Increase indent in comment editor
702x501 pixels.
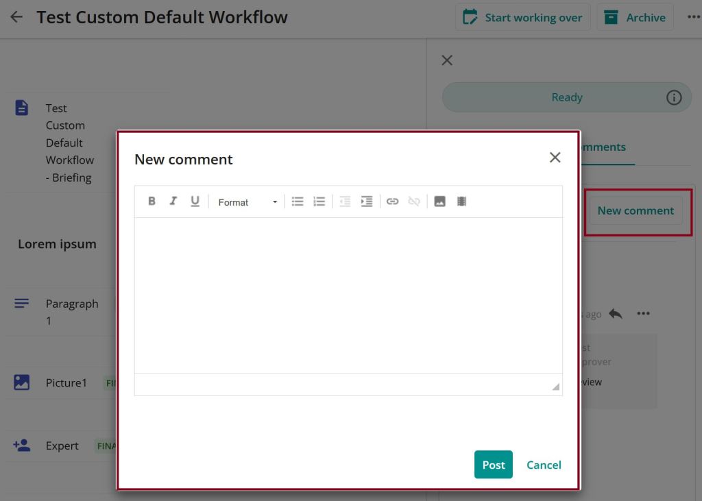(367, 201)
